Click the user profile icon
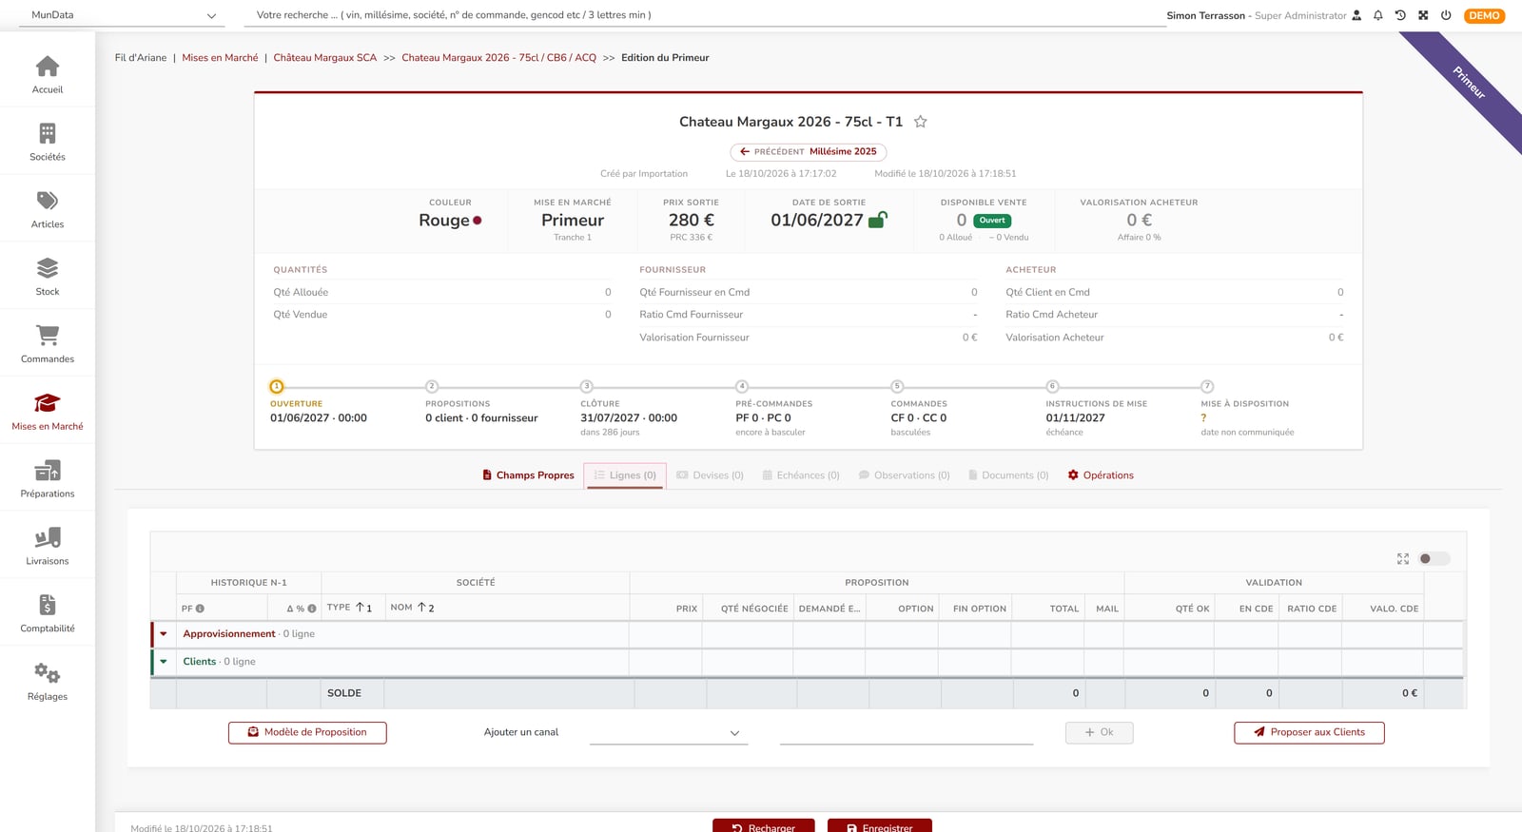The height and width of the screenshot is (832, 1522). pyautogui.click(x=1356, y=15)
